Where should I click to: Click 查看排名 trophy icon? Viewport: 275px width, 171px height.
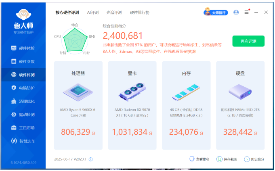tap(192, 159)
